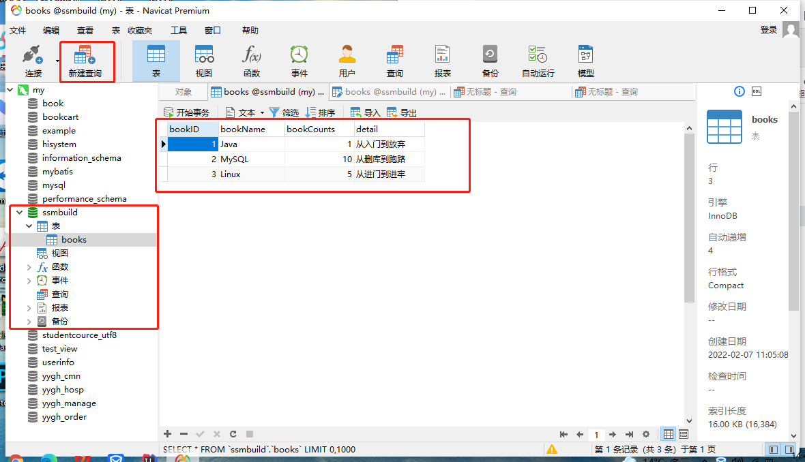Collapse the 表 tables node under ssmbuild
805x462 pixels.
click(x=29, y=226)
